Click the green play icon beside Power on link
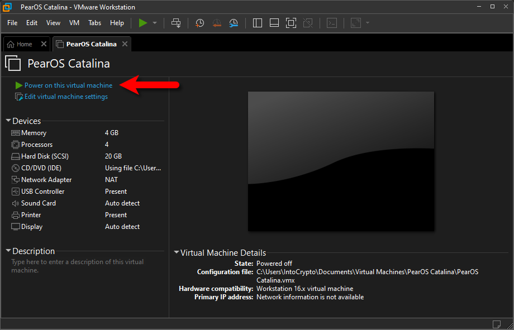514x330 pixels. click(18, 85)
